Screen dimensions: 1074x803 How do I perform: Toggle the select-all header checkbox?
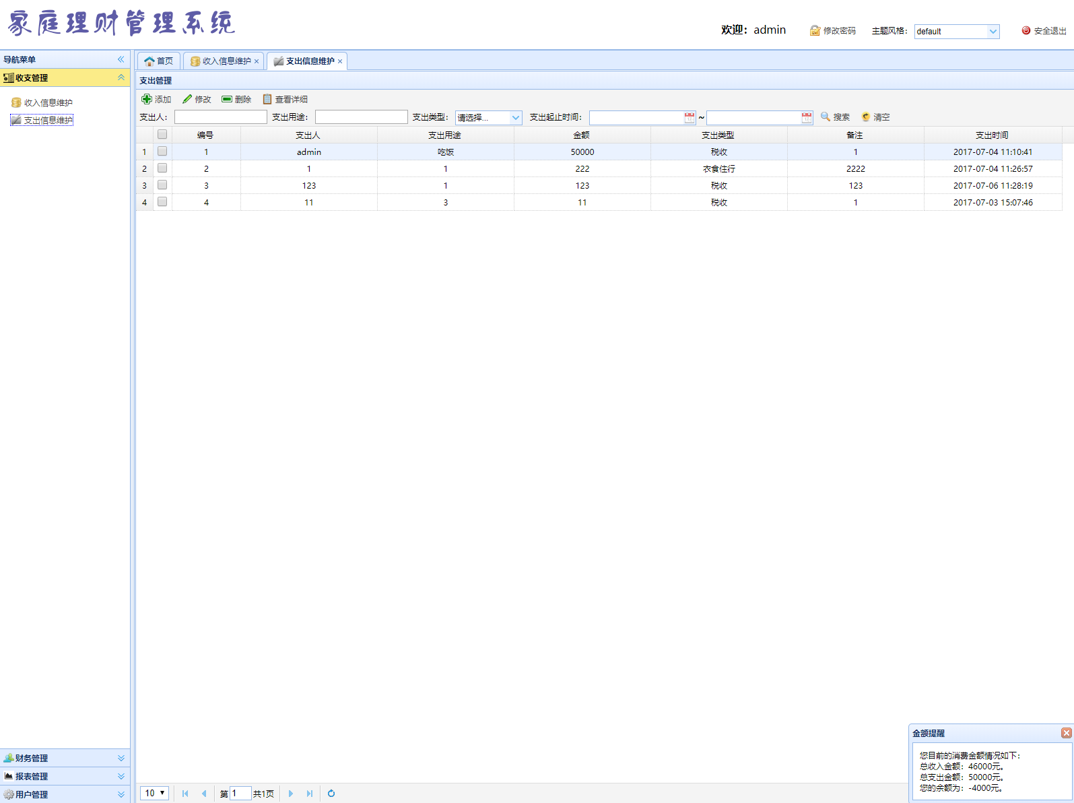click(162, 135)
